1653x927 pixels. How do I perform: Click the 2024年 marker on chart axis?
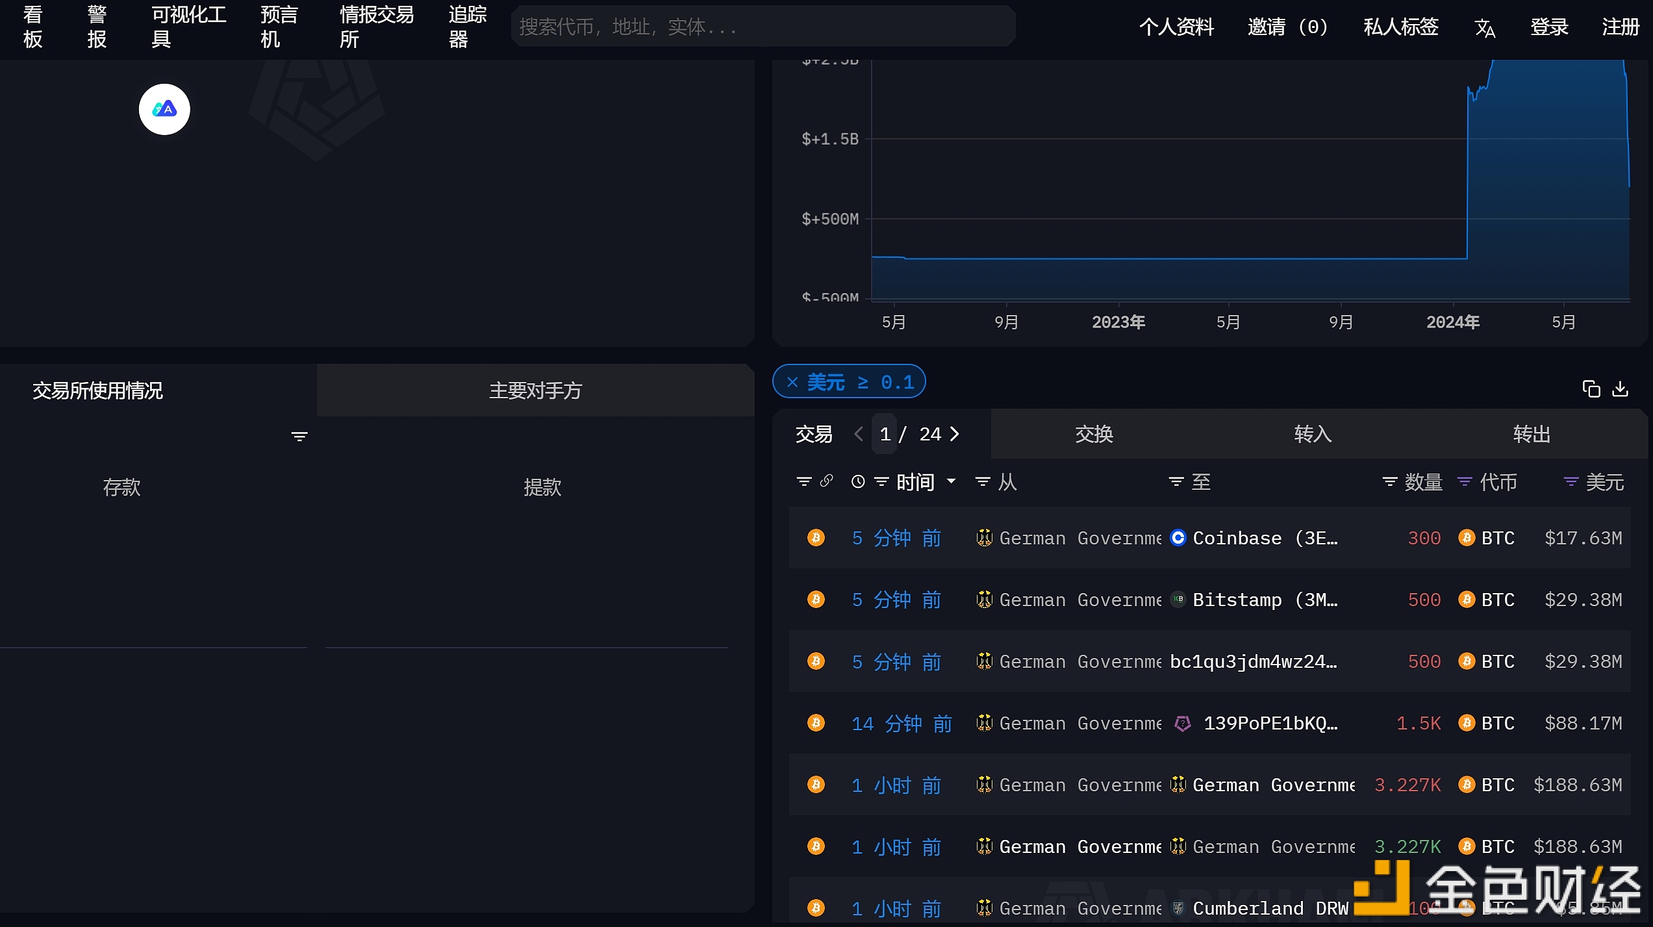tap(1452, 322)
